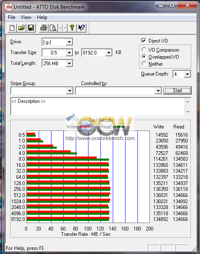The width and height of the screenshot is (200, 254).
Task: Open Print Preview toolbar icon
Action: tap(53, 28)
